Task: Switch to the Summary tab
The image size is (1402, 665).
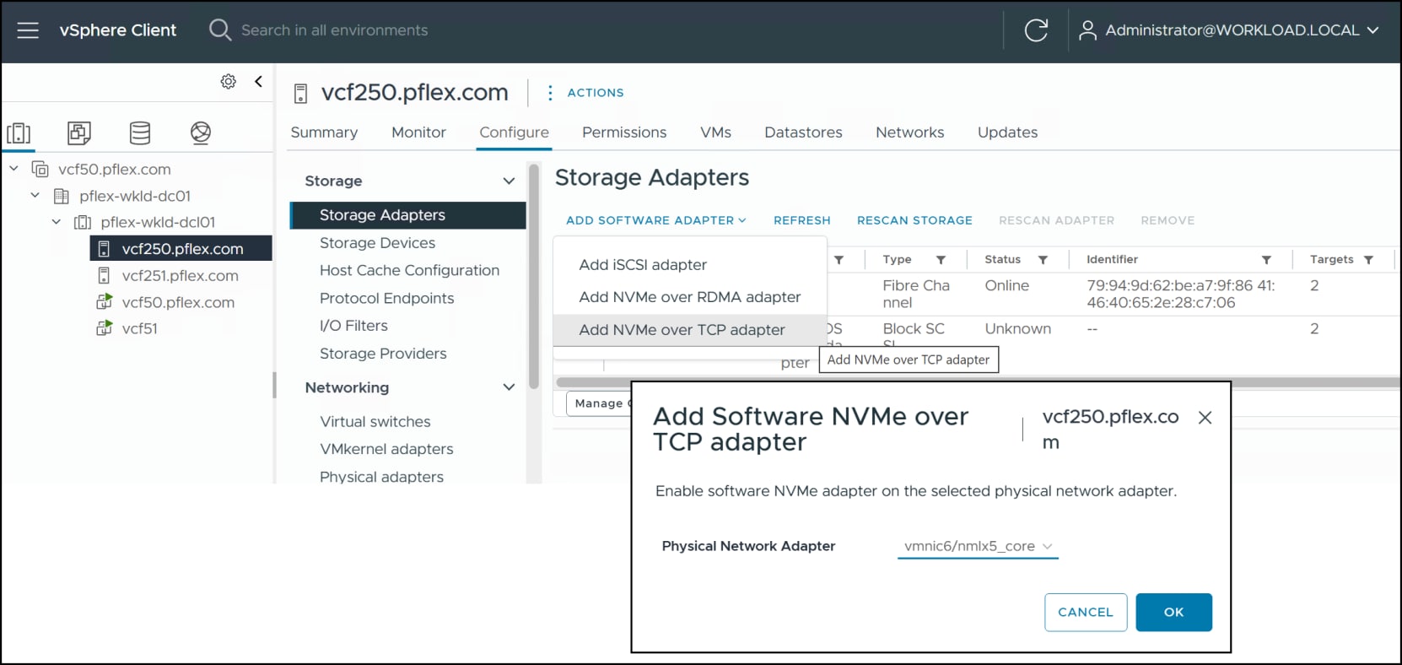Action: [324, 132]
